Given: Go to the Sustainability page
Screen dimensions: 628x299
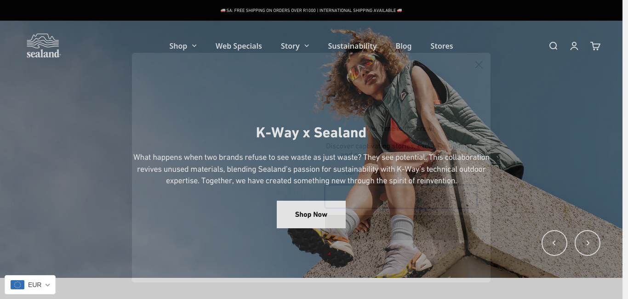Looking at the screenshot, I should pos(352,46).
